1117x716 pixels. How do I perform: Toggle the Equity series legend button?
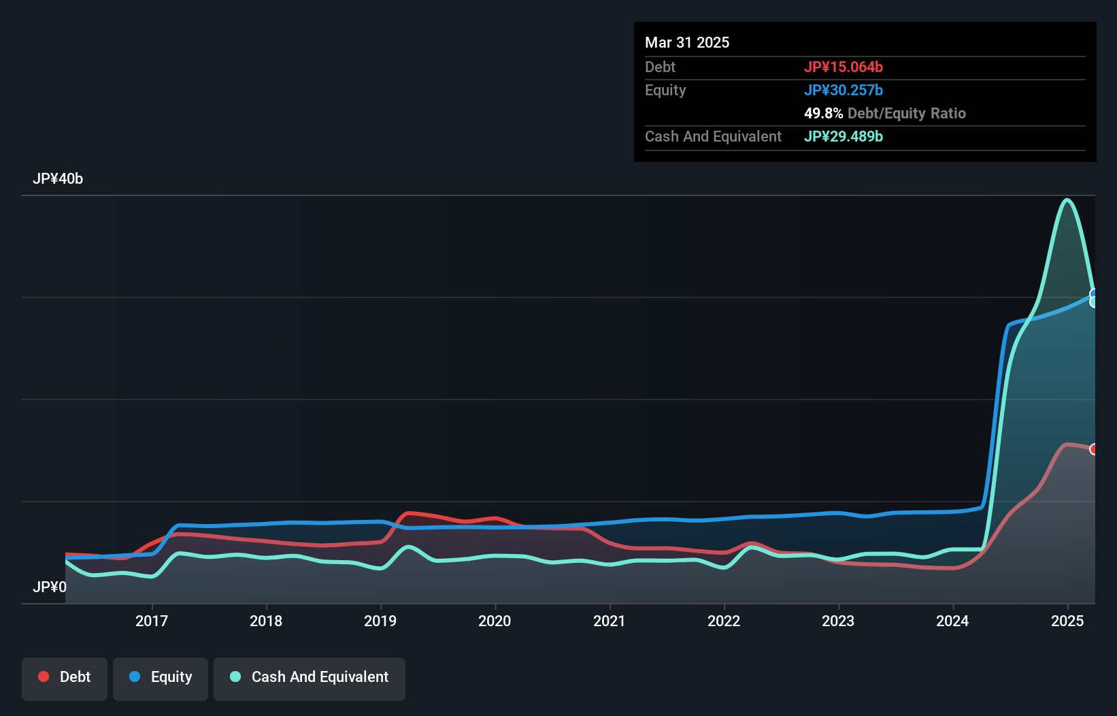pos(161,679)
